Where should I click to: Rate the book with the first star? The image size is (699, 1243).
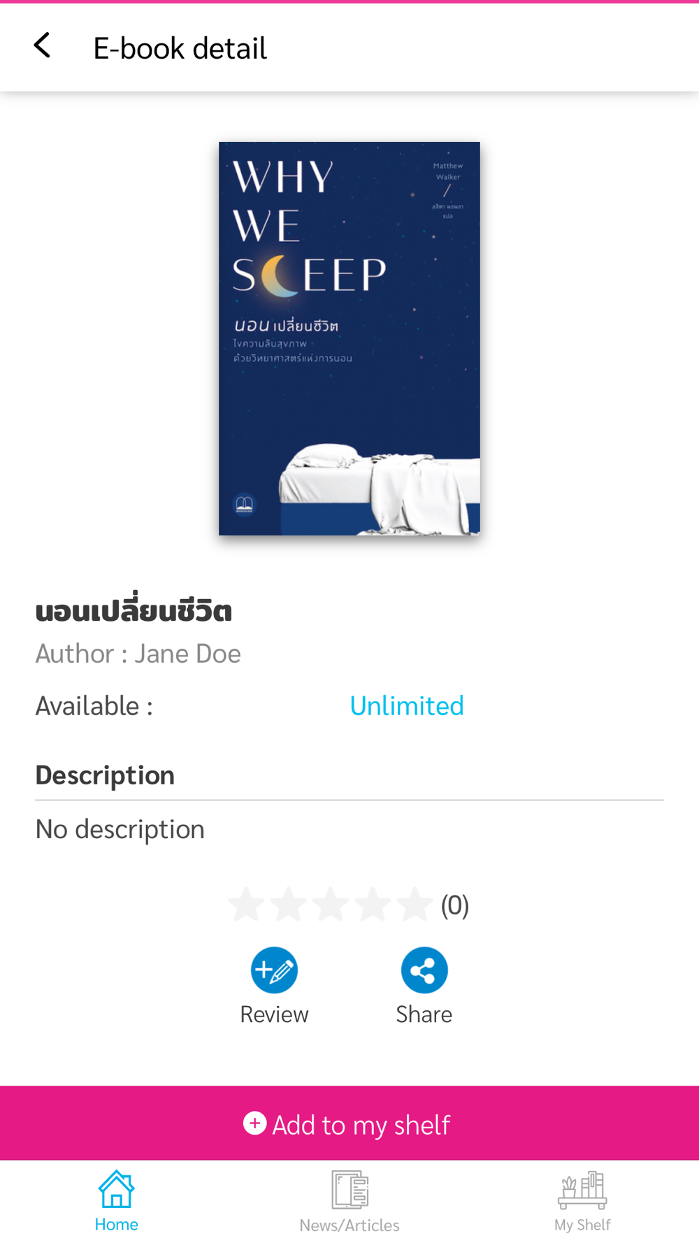pyautogui.click(x=246, y=904)
